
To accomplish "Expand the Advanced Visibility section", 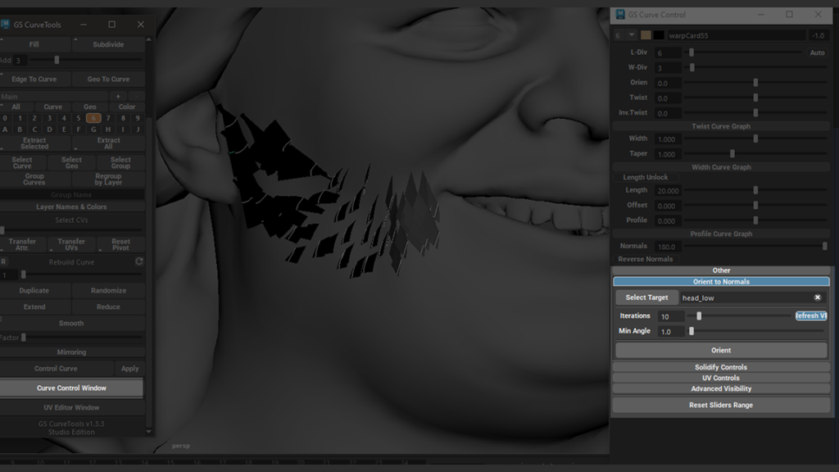I will point(721,388).
